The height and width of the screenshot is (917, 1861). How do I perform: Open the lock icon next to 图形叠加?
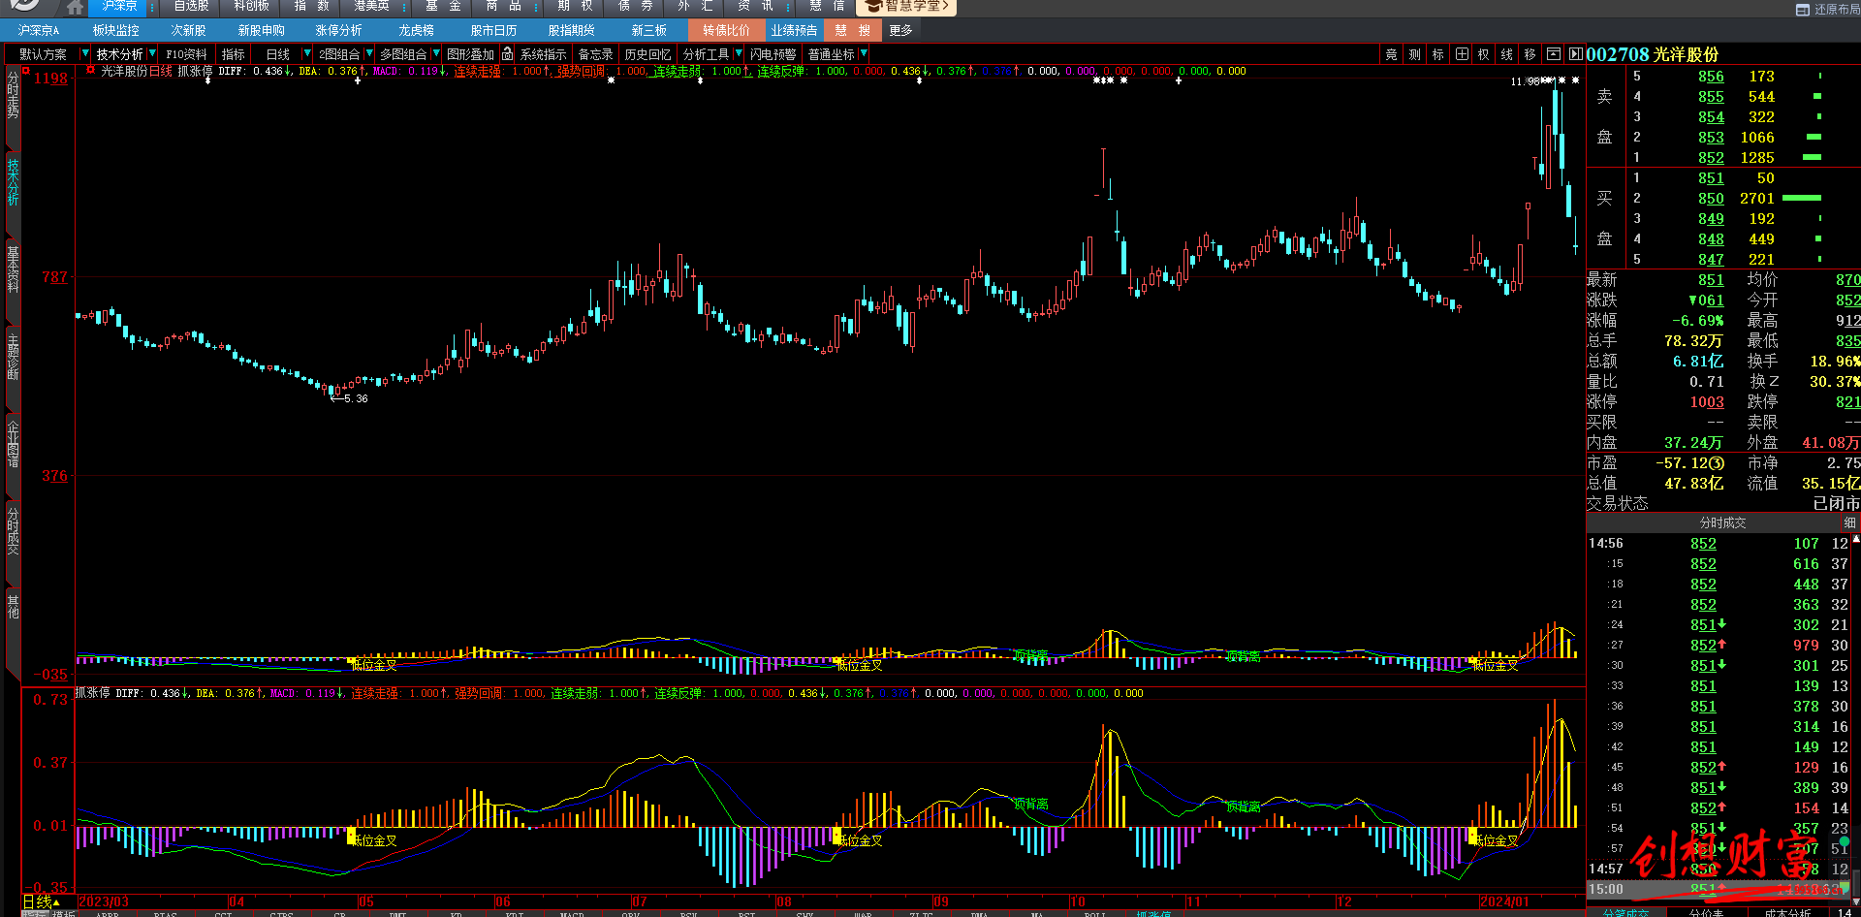tap(507, 54)
